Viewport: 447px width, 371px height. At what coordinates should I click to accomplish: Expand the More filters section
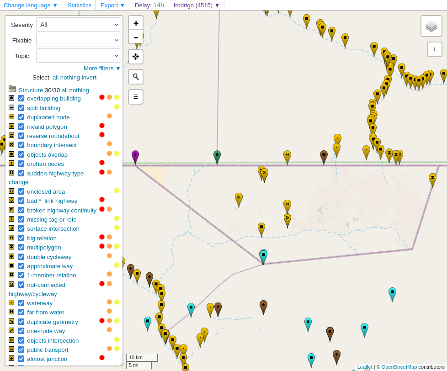101,68
